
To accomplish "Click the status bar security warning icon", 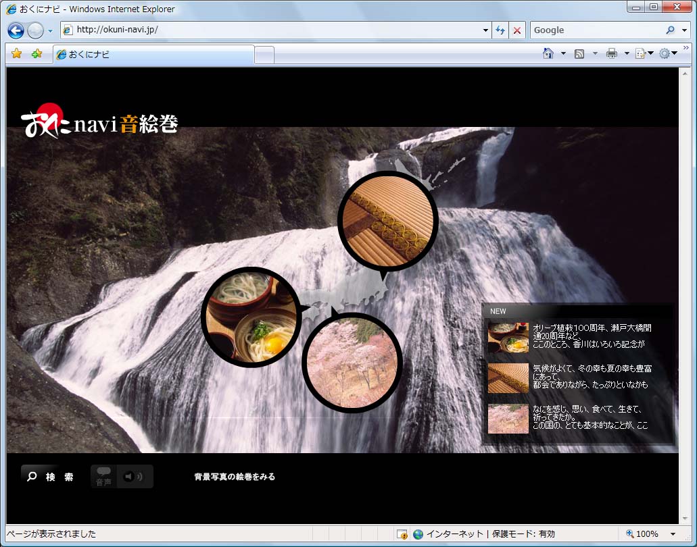I will pyautogui.click(x=402, y=533).
